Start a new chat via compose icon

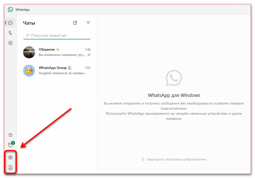(x=75, y=23)
